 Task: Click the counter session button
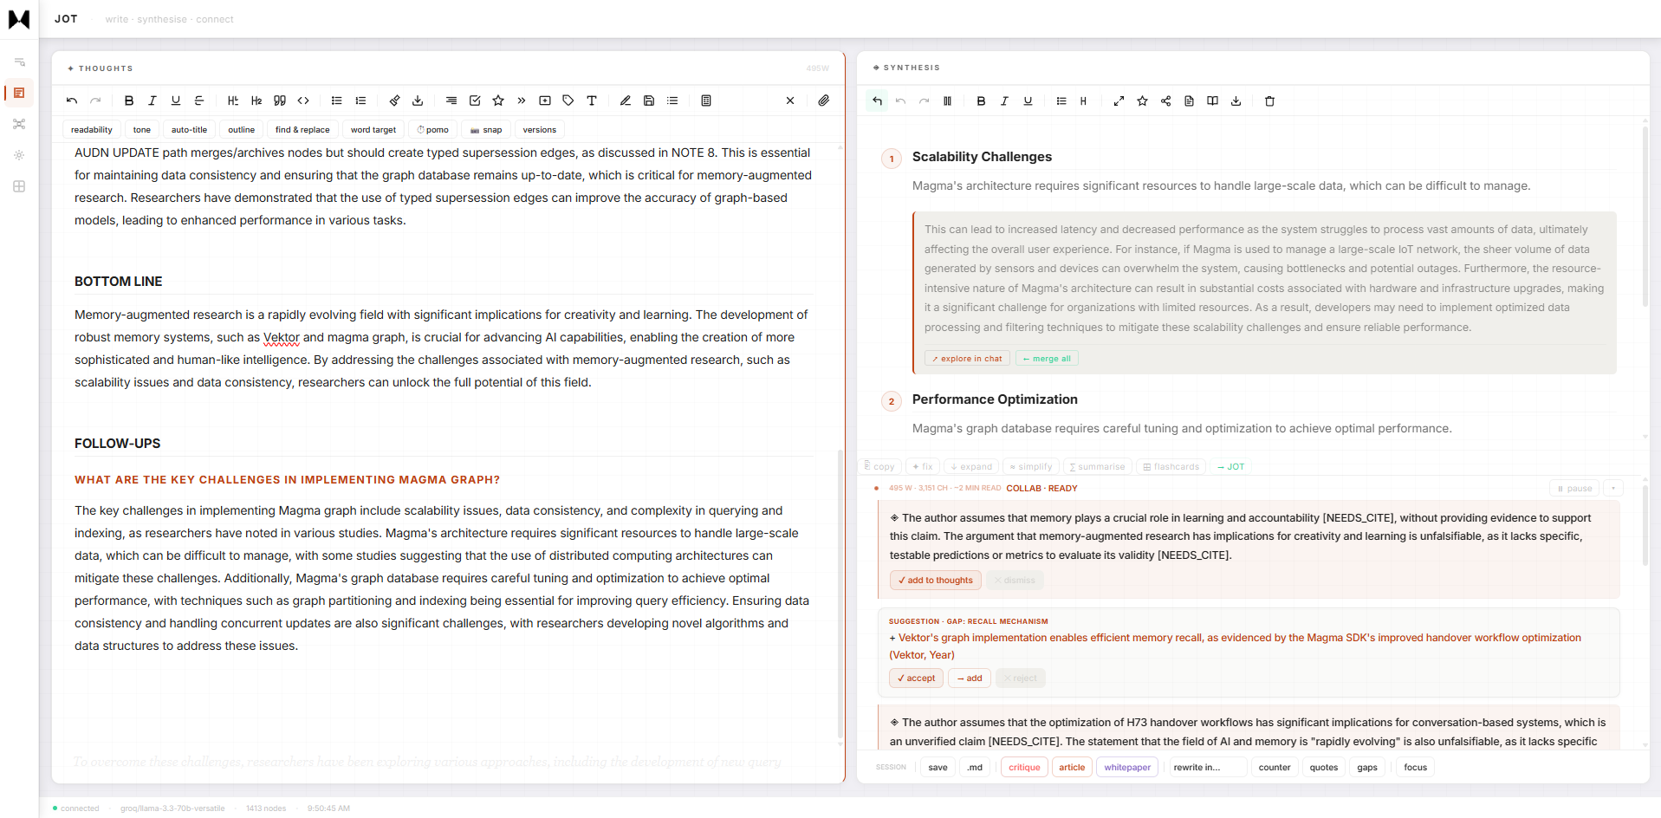click(1275, 768)
